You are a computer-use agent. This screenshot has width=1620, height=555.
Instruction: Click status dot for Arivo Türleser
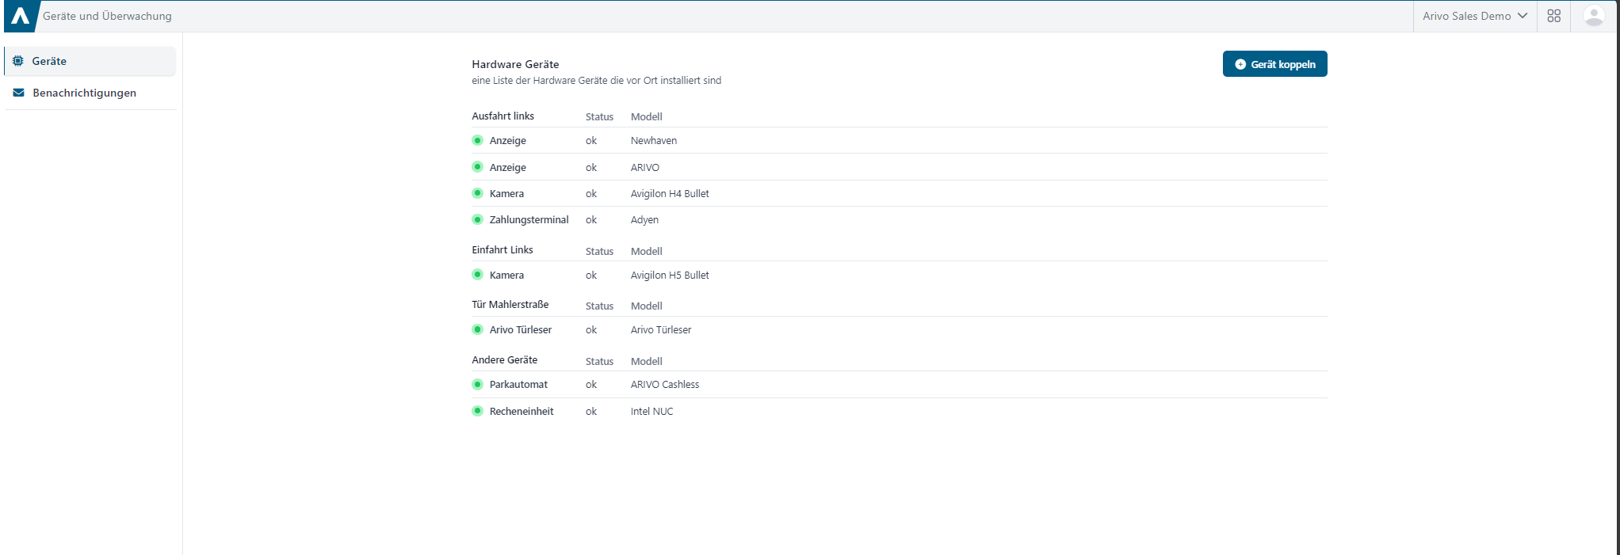click(x=477, y=329)
